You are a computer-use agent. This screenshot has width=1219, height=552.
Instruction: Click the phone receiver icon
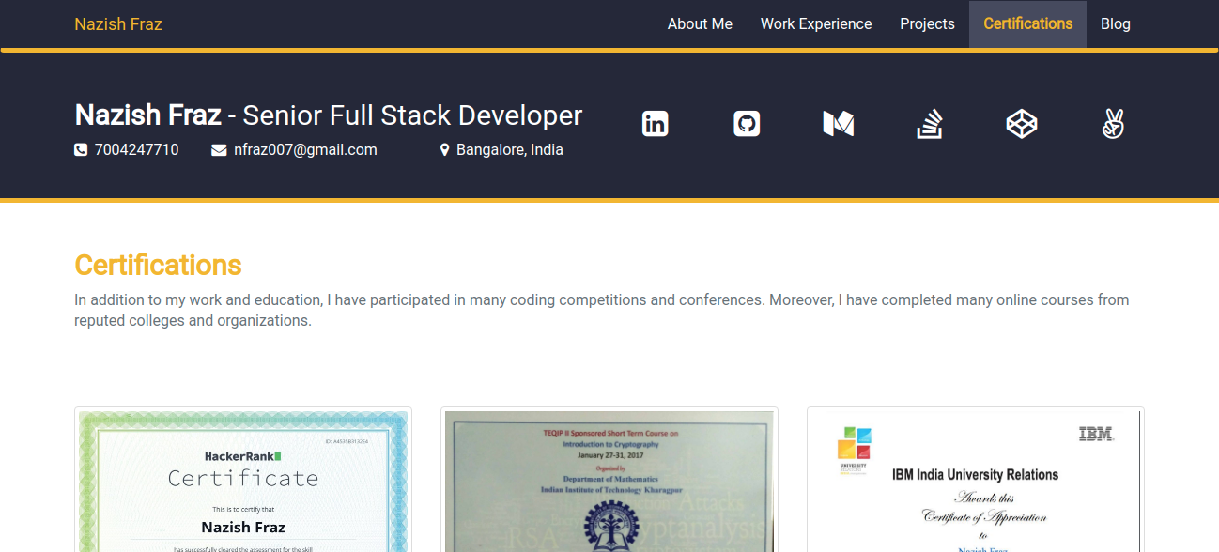coord(81,148)
